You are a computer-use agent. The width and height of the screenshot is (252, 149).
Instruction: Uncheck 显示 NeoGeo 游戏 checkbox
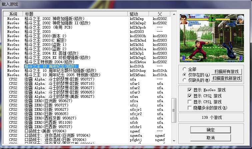click(190, 90)
